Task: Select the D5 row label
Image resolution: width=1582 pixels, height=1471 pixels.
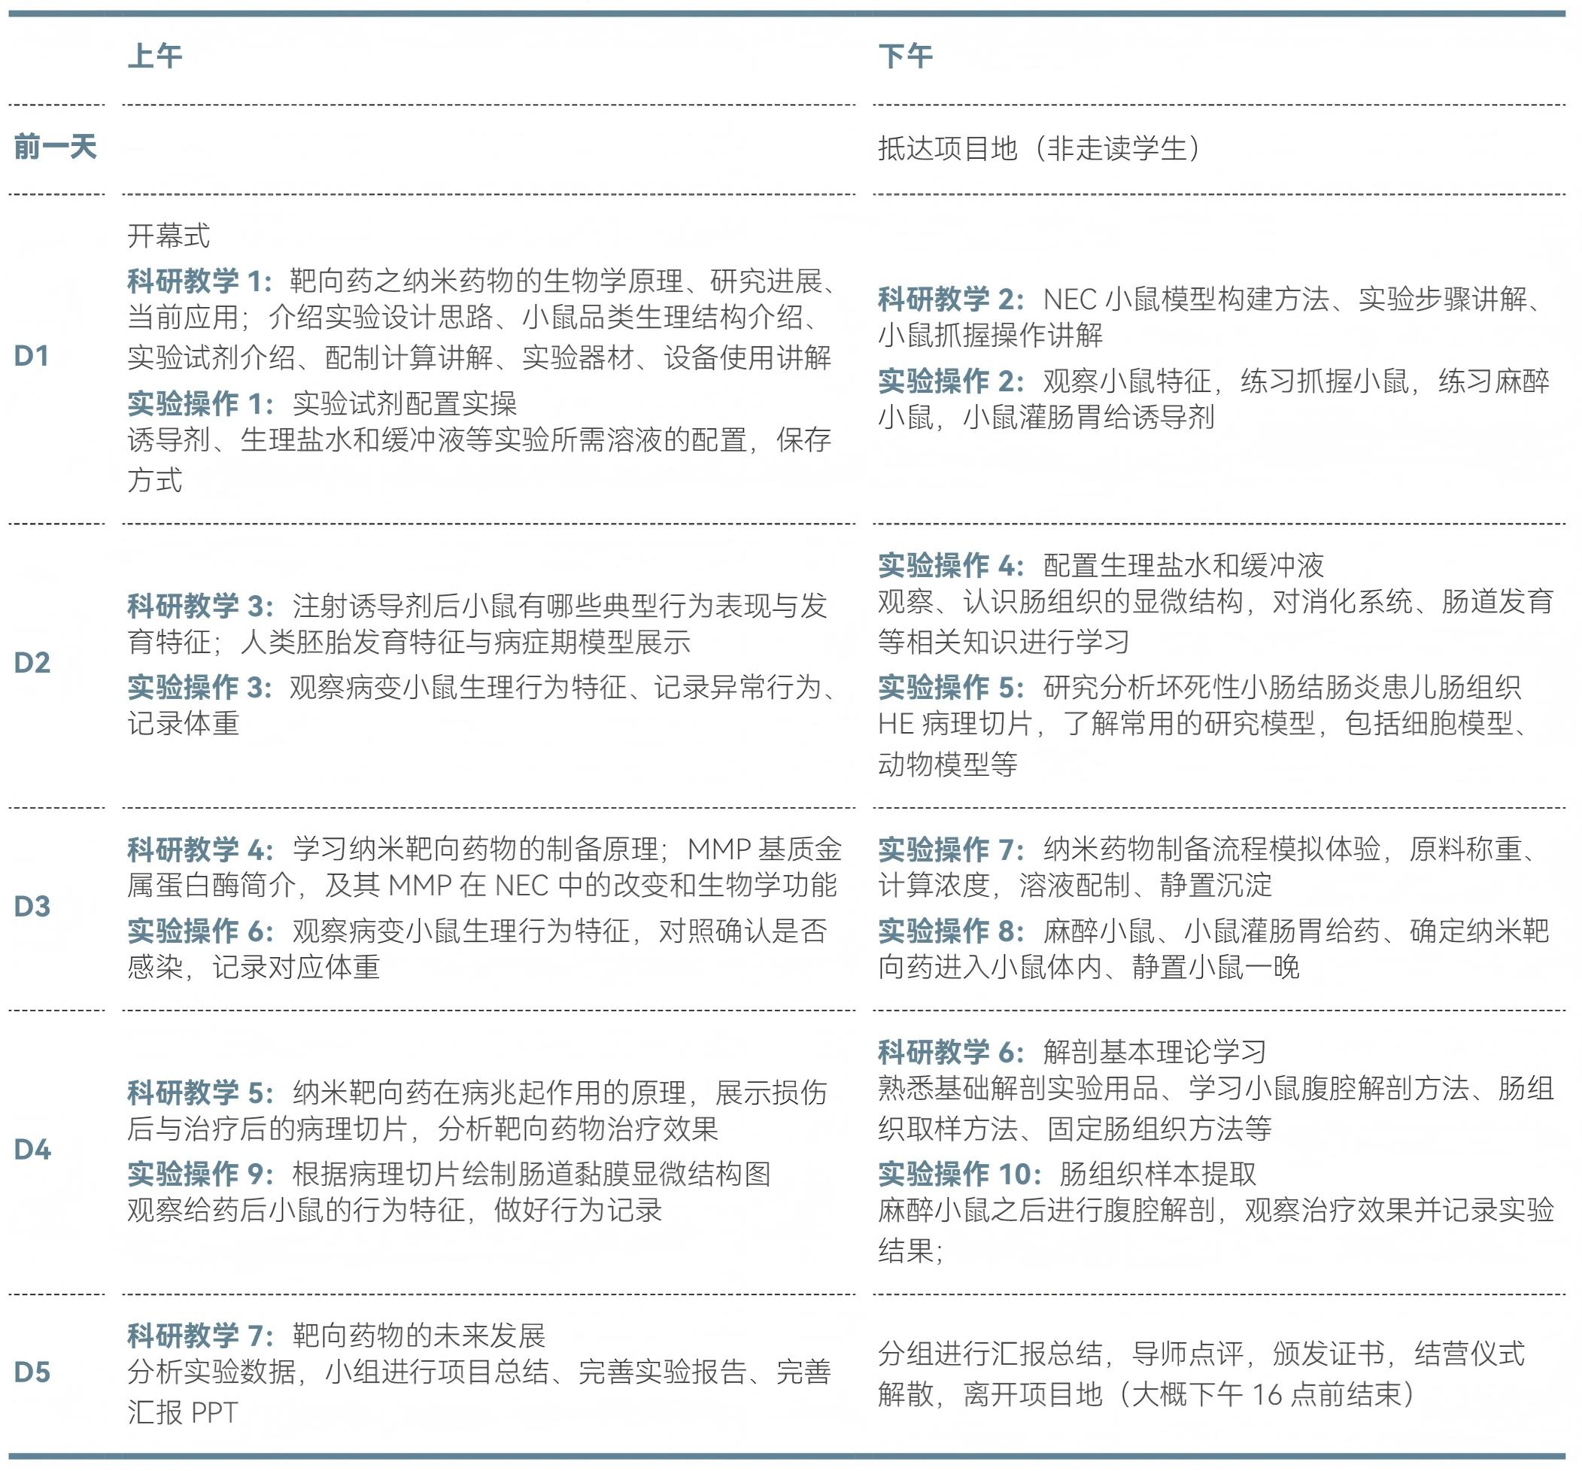Action: click(32, 1372)
